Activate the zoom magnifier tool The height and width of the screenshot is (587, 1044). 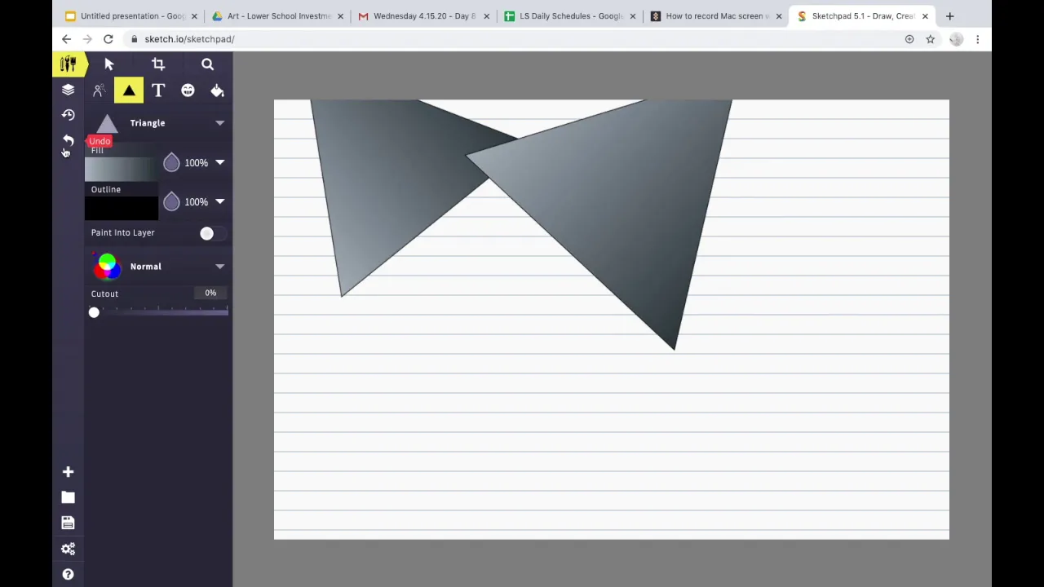(207, 64)
